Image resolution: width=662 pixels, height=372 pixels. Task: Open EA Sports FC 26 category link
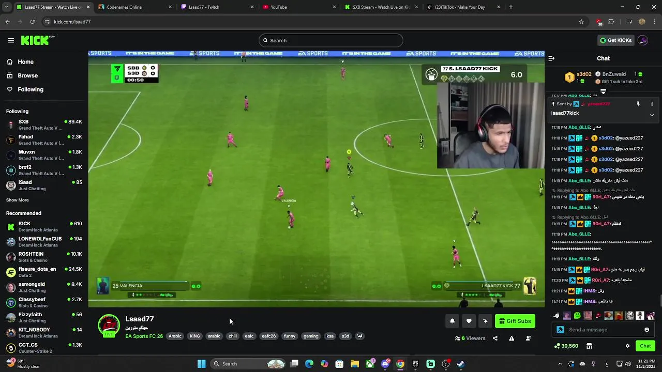144,336
